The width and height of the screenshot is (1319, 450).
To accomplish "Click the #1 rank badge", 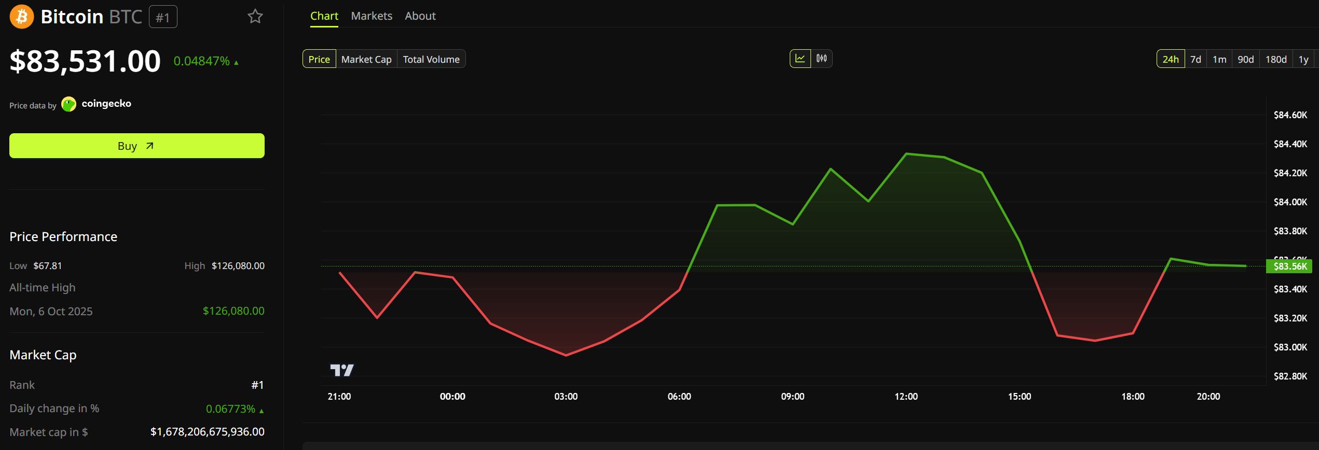I will [163, 17].
